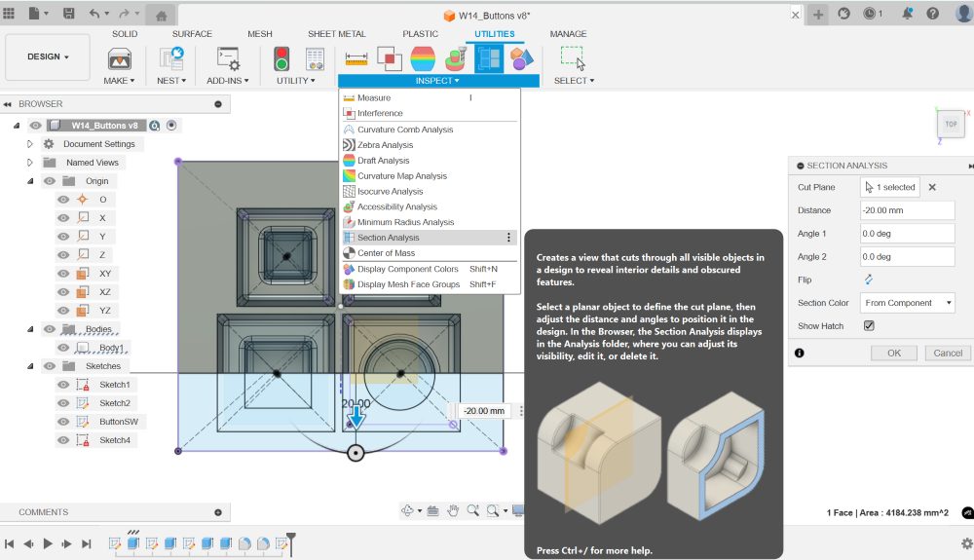Image resolution: width=974 pixels, height=560 pixels.
Task: Switch to the SHEET METAL tab
Action: [337, 33]
